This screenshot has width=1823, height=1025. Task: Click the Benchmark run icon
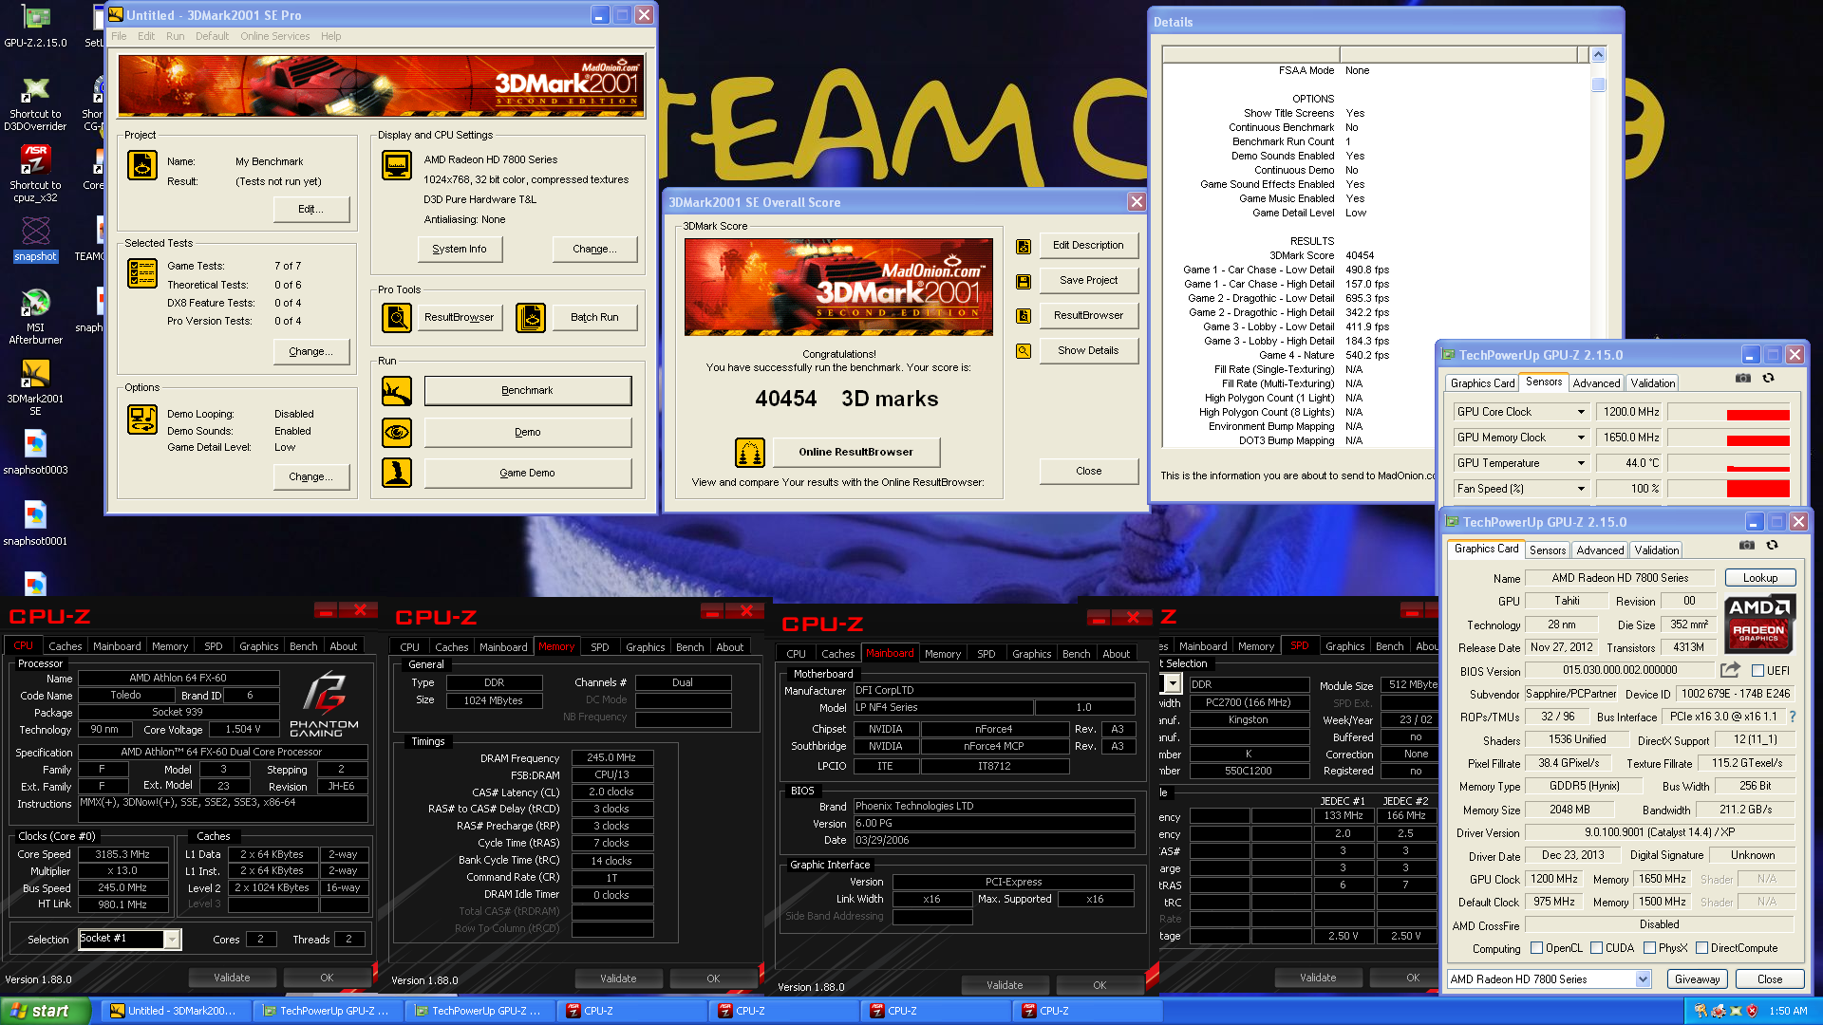pos(396,390)
